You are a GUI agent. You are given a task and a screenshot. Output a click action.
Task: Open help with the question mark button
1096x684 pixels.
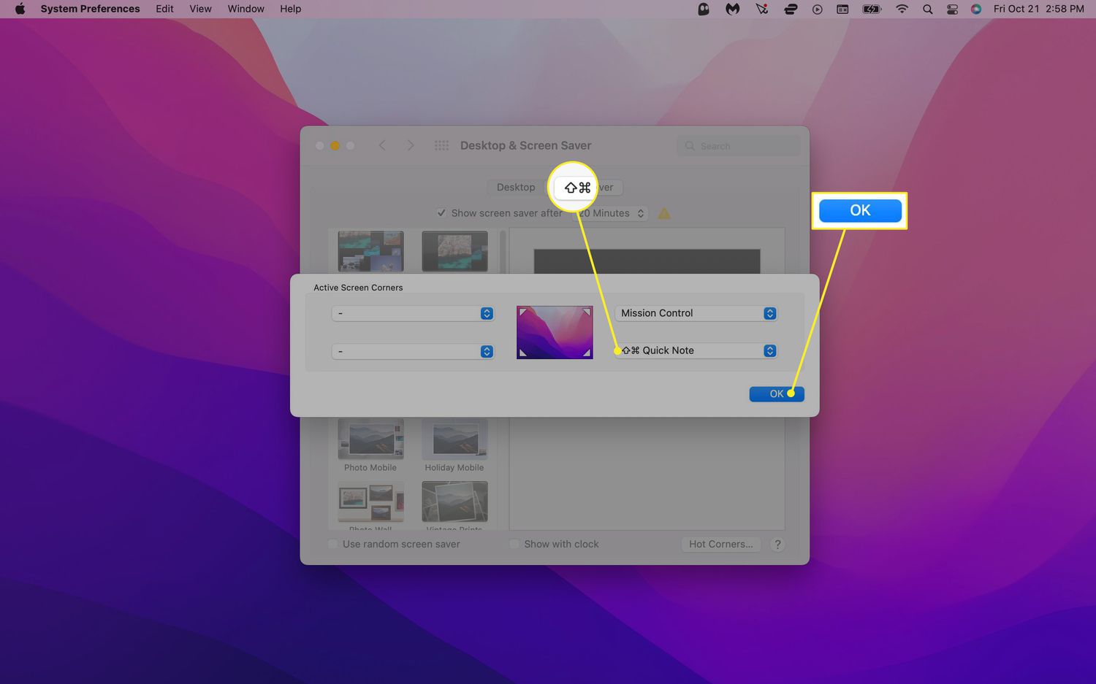[777, 544]
